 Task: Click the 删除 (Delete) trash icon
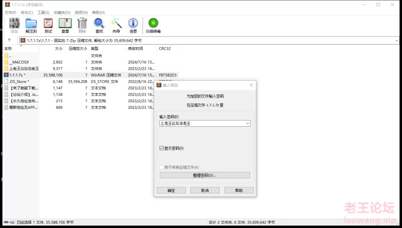[82, 23]
